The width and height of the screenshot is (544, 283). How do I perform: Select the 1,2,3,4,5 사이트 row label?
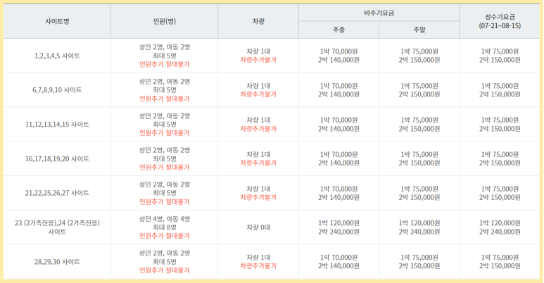click(57, 56)
